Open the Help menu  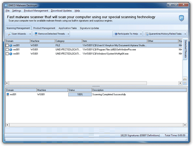[x=77, y=11]
